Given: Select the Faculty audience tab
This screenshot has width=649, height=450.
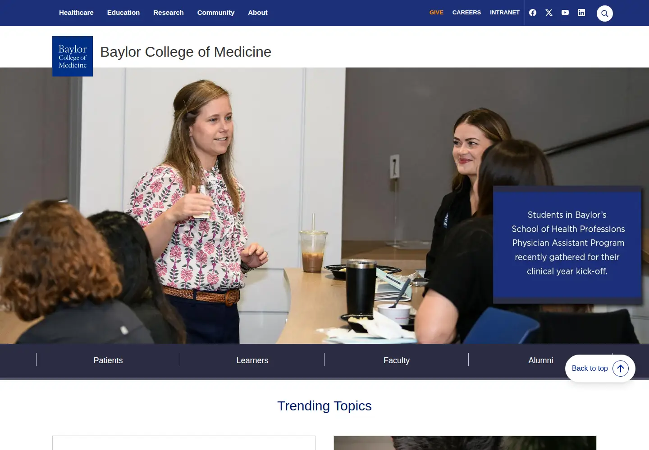Looking at the screenshot, I should coord(397,360).
